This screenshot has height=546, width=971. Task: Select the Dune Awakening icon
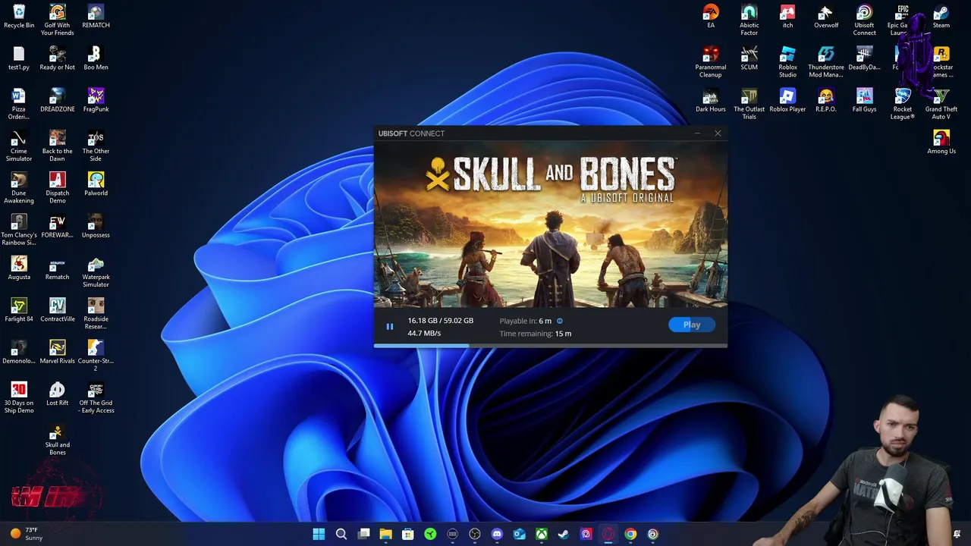click(x=19, y=187)
